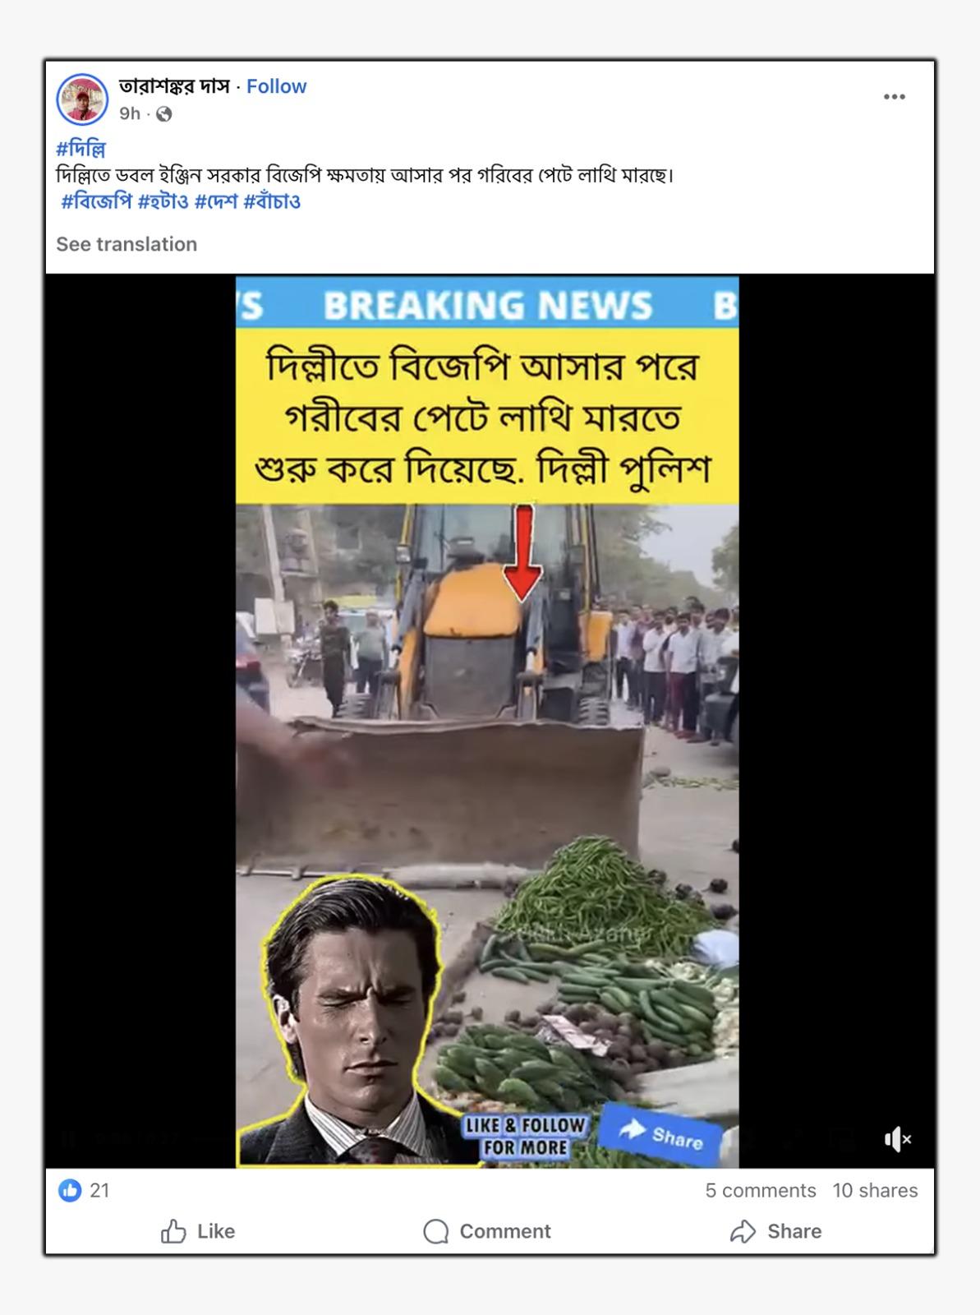Image resolution: width=980 pixels, height=1315 pixels.
Task: Click the globe public visibility icon
Action: click(164, 114)
